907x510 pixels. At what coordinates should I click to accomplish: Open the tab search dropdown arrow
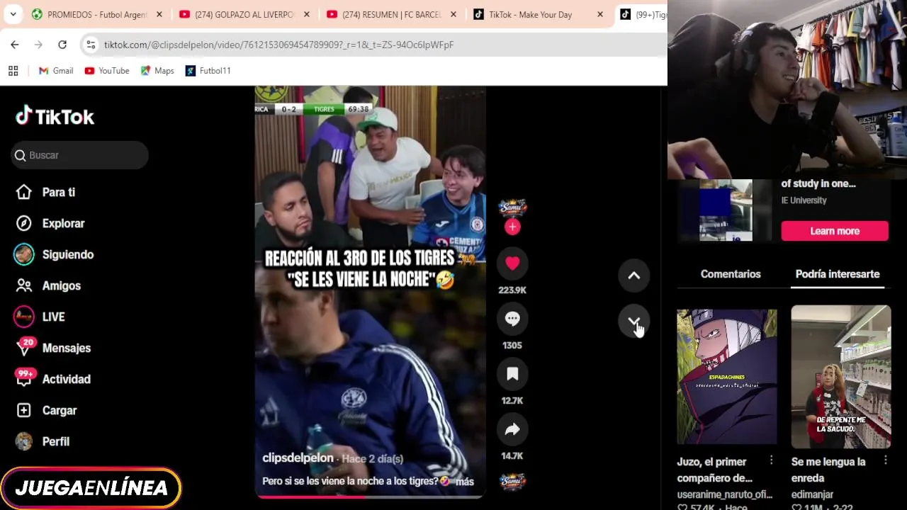pos(13,14)
